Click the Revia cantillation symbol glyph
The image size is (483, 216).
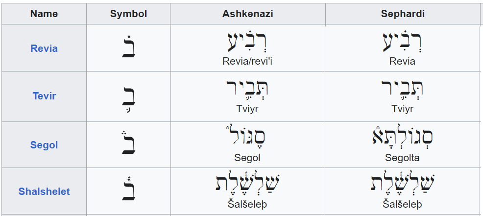pos(128,48)
